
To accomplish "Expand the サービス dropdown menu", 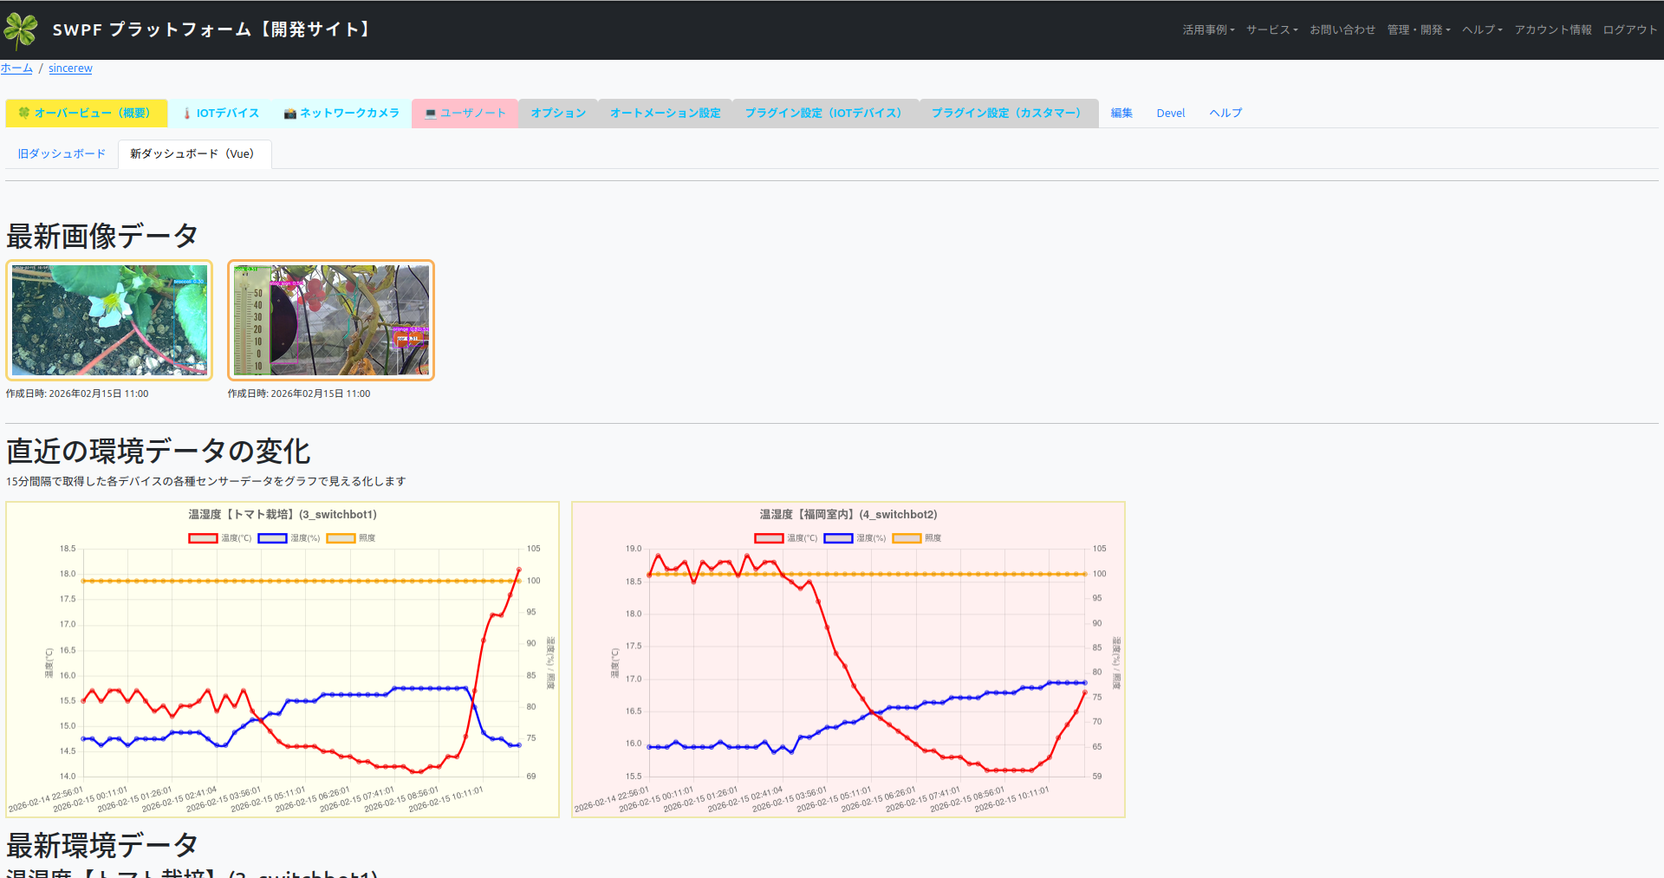I will [1271, 29].
